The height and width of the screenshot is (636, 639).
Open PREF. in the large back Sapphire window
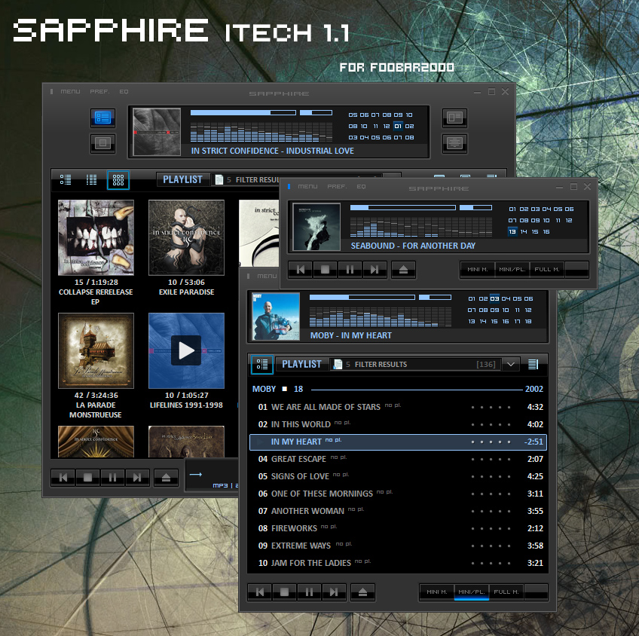tap(99, 91)
